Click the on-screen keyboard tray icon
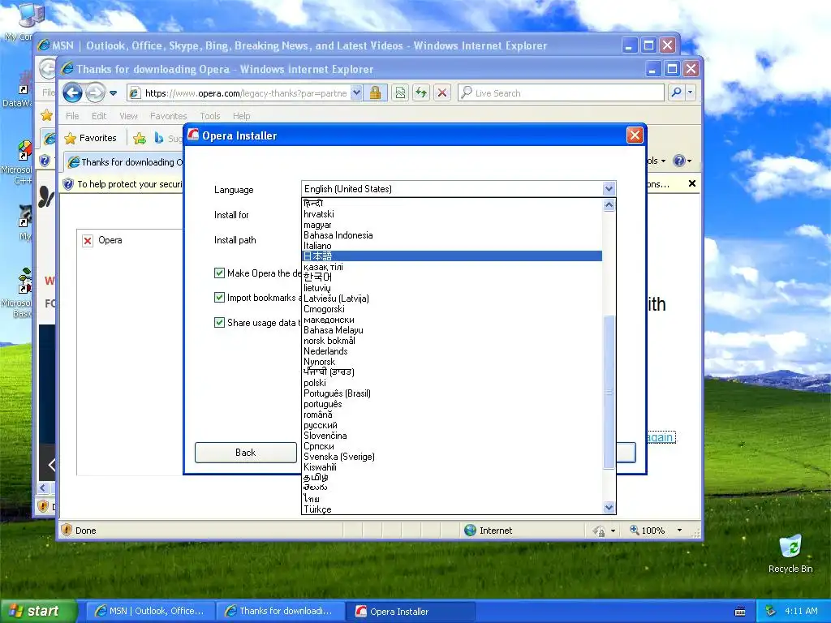 click(x=740, y=612)
